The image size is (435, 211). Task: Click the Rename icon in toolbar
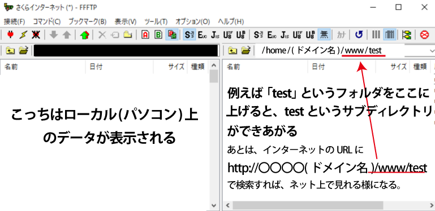coord(115,35)
